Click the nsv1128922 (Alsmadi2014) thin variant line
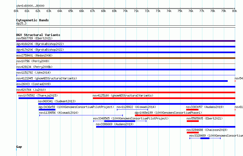Viewport: 243px width, 156px height. (132, 110)
